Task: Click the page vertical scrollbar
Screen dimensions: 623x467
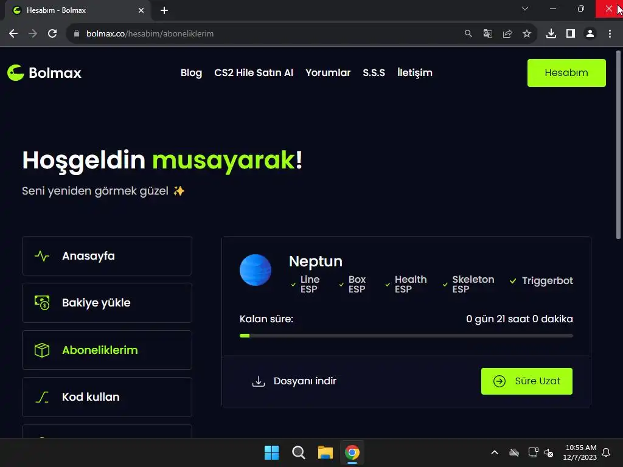Action: [618, 145]
